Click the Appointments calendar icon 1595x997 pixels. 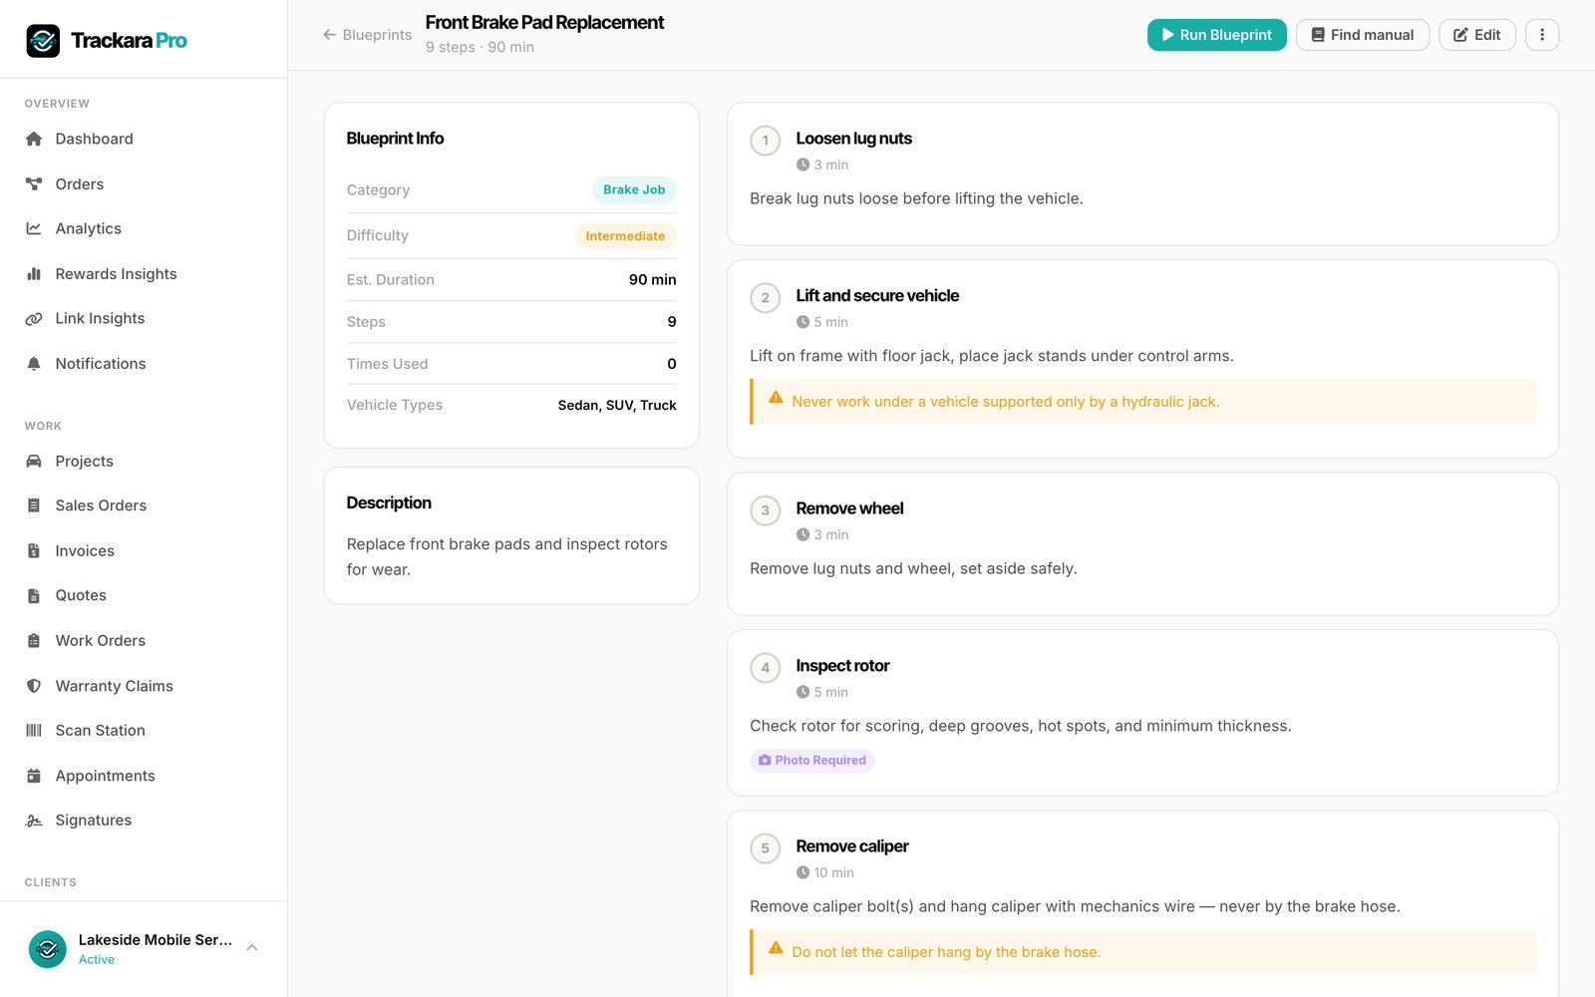[34, 776]
